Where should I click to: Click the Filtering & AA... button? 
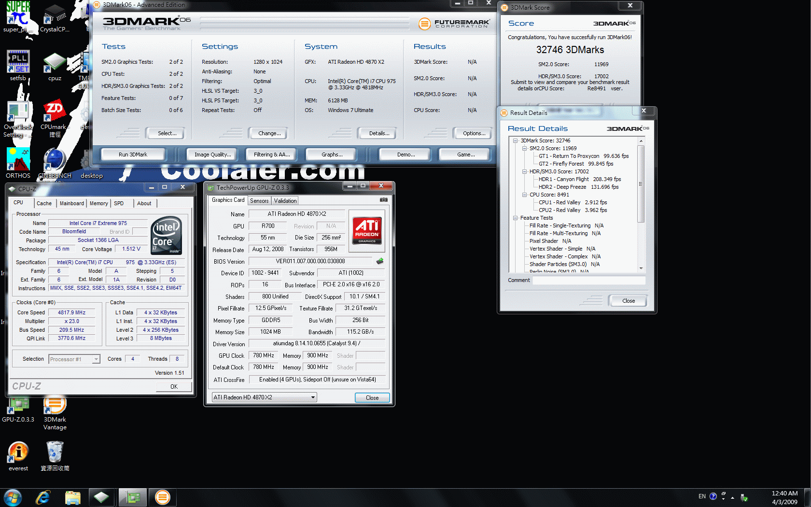click(x=272, y=155)
